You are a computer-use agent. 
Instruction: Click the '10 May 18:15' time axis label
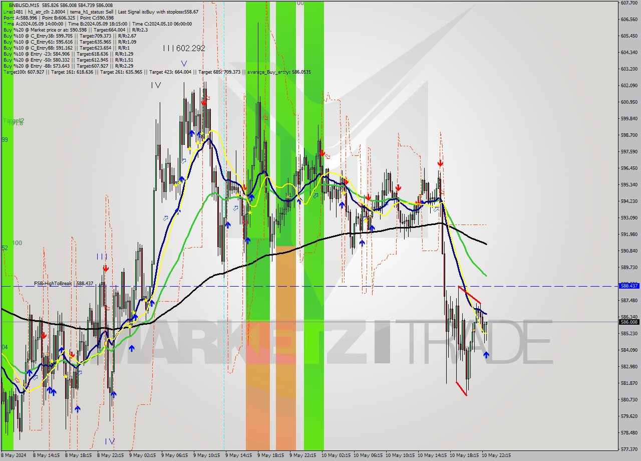coord(464,455)
